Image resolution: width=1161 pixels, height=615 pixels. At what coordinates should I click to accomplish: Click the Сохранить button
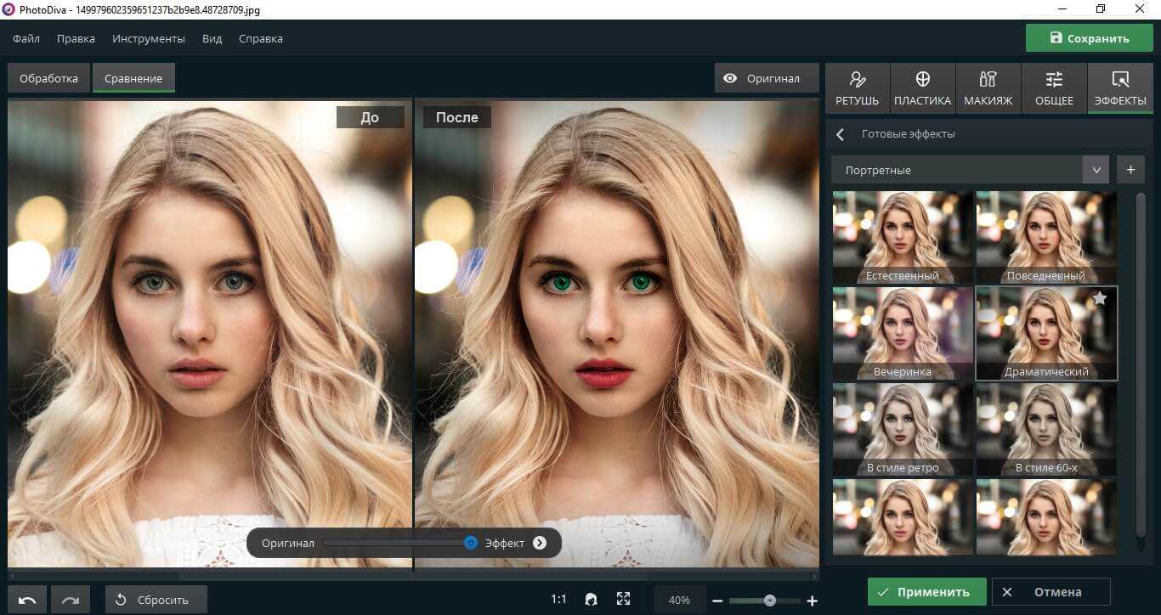coord(1089,38)
